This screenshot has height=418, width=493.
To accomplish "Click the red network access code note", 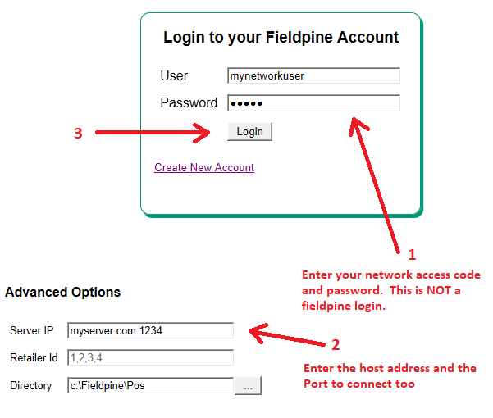I will click(x=391, y=289).
